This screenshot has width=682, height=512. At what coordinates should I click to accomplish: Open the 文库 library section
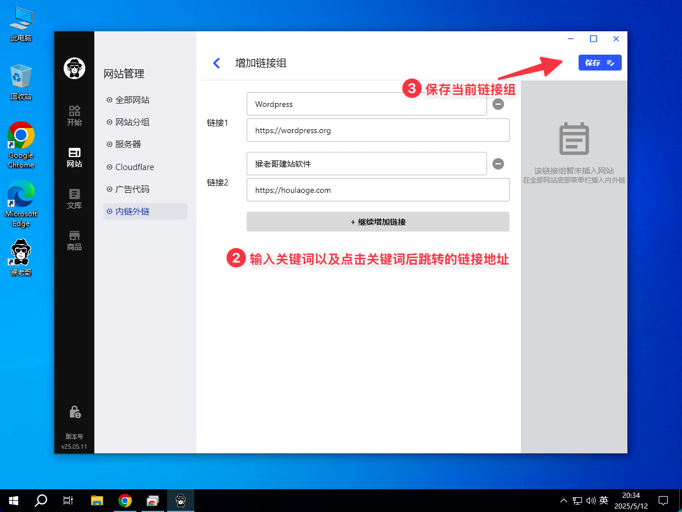pyautogui.click(x=74, y=199)
